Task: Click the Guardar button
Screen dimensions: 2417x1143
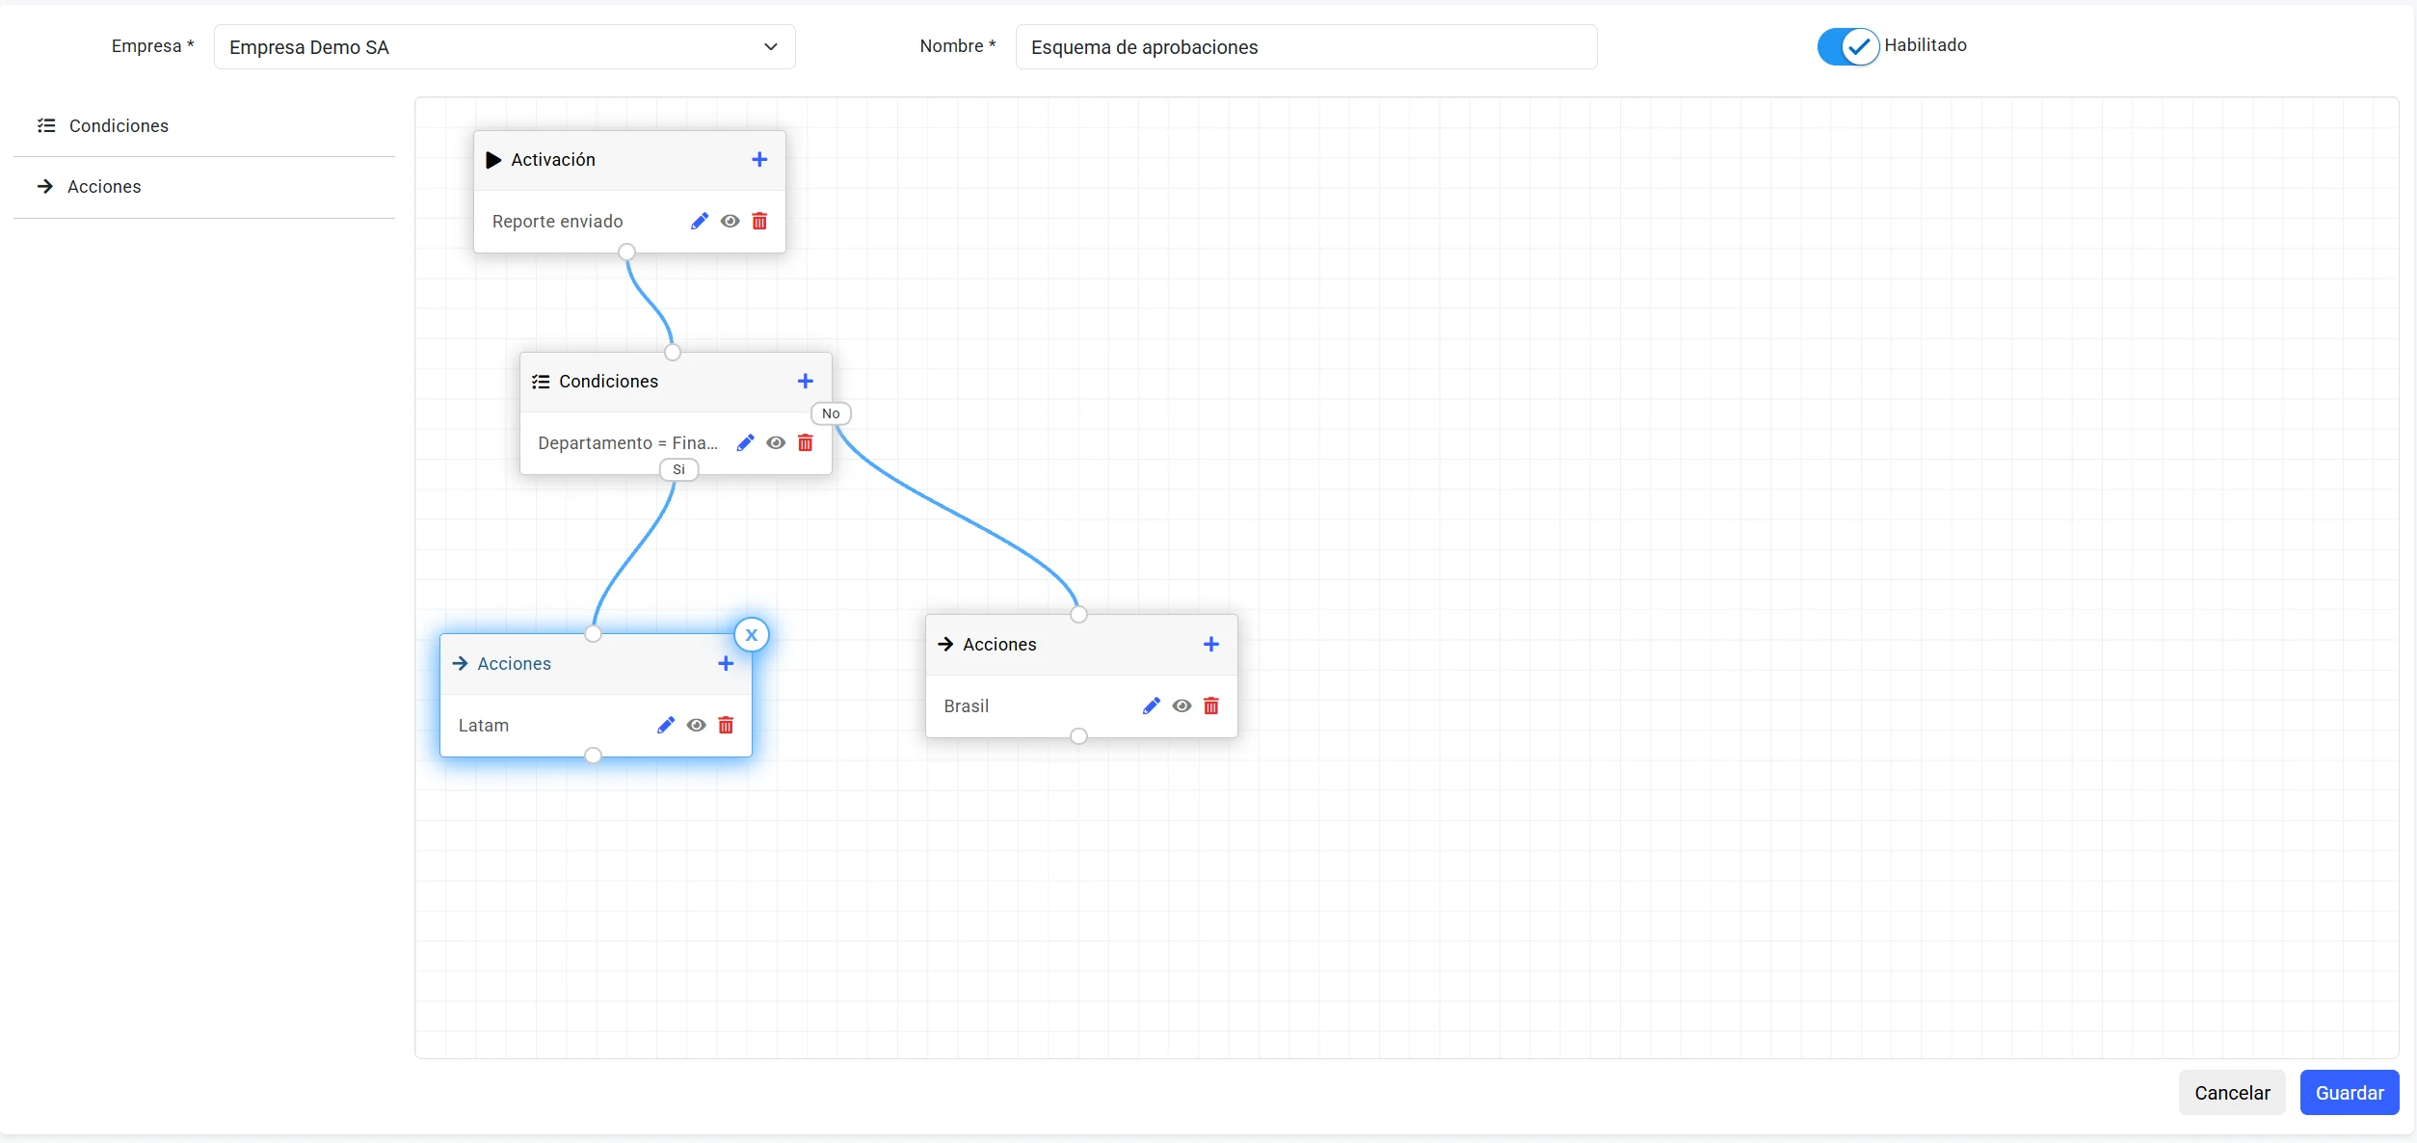Action: point(2350,1093)
